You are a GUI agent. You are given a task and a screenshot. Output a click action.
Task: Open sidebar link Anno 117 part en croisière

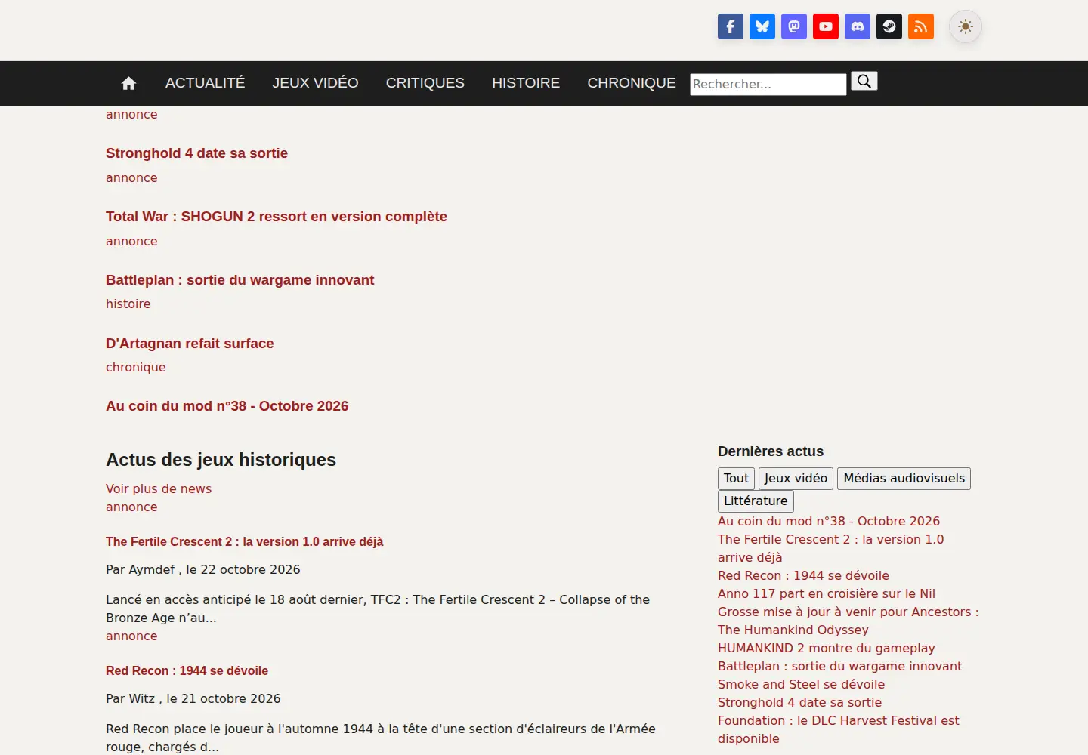coord(827,594)
